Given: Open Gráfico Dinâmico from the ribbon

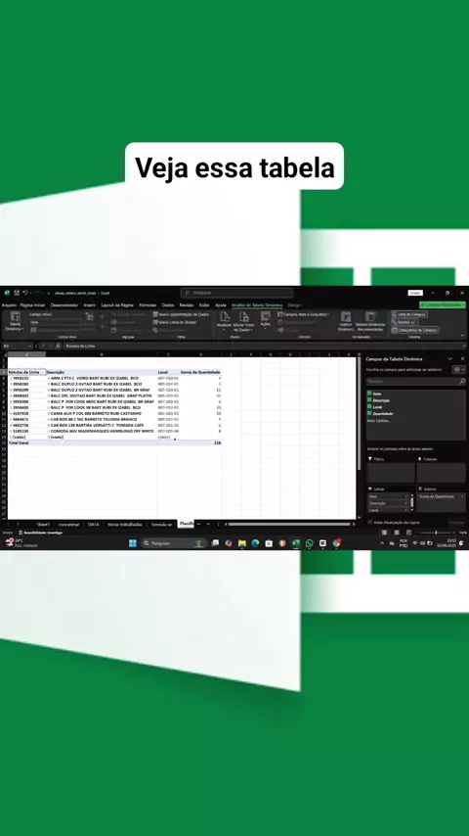Looking at the screenshot, I should (x=346, y=317).
